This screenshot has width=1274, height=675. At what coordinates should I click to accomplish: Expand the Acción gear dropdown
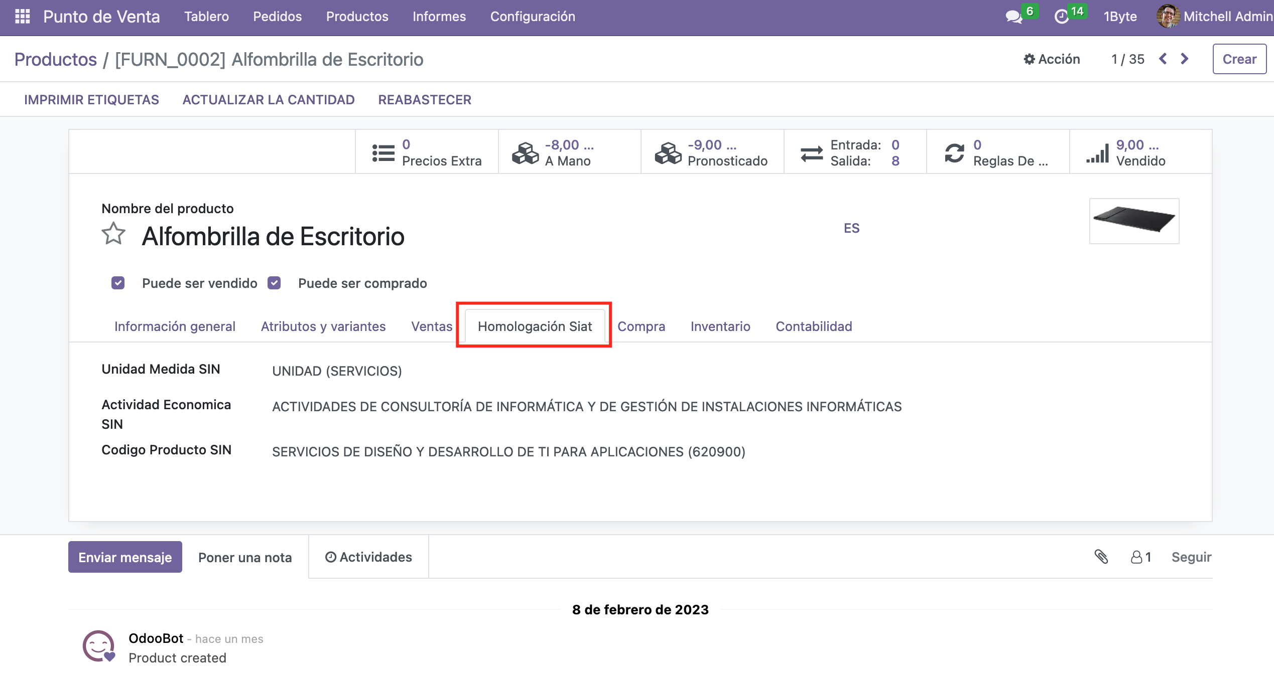pos(1052,59)
